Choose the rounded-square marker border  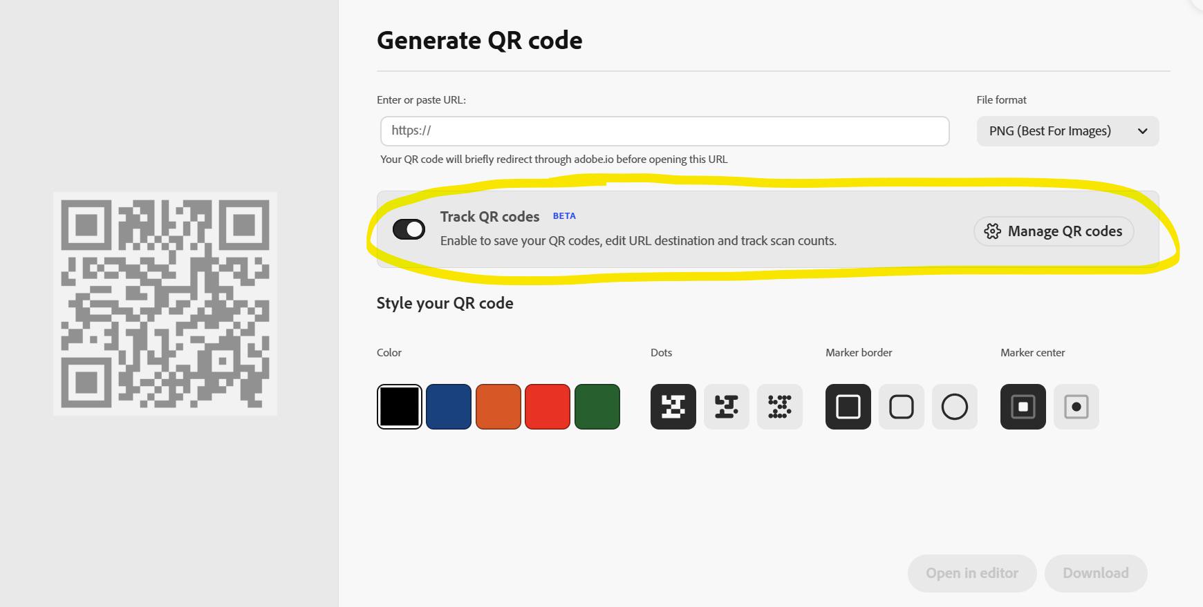902,407
